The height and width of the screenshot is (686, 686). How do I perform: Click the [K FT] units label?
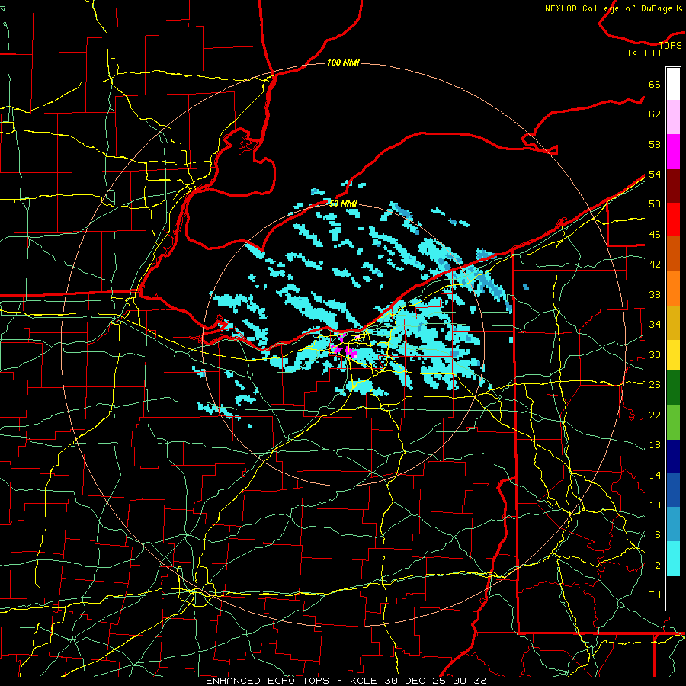(x=644, y=53)
